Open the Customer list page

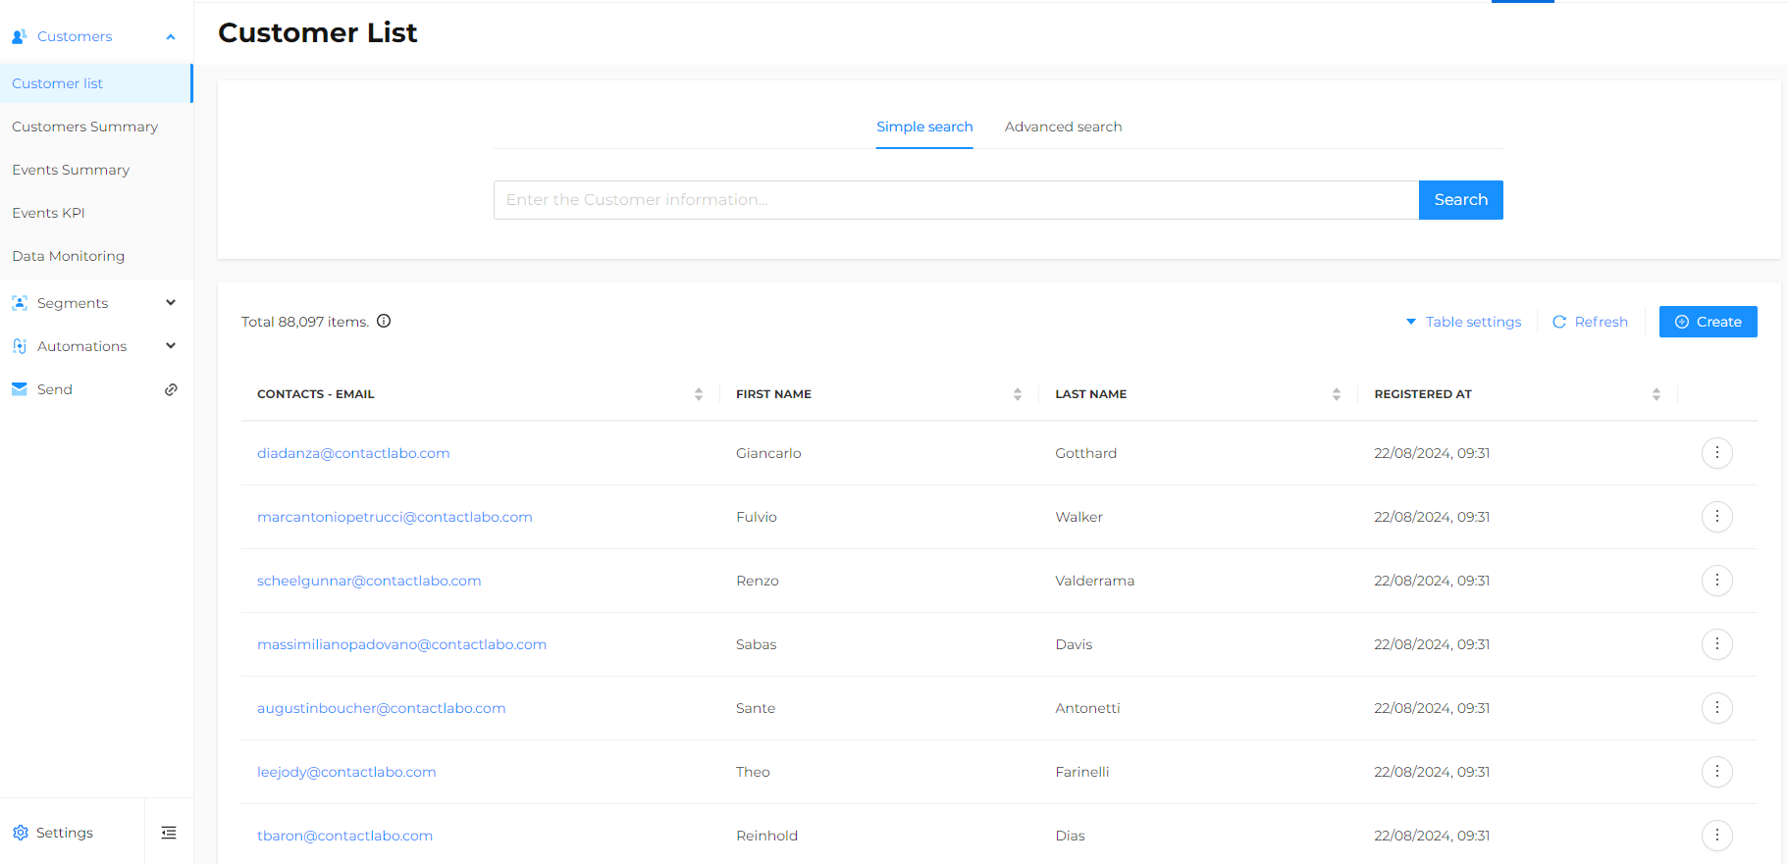tap(96, 83)
